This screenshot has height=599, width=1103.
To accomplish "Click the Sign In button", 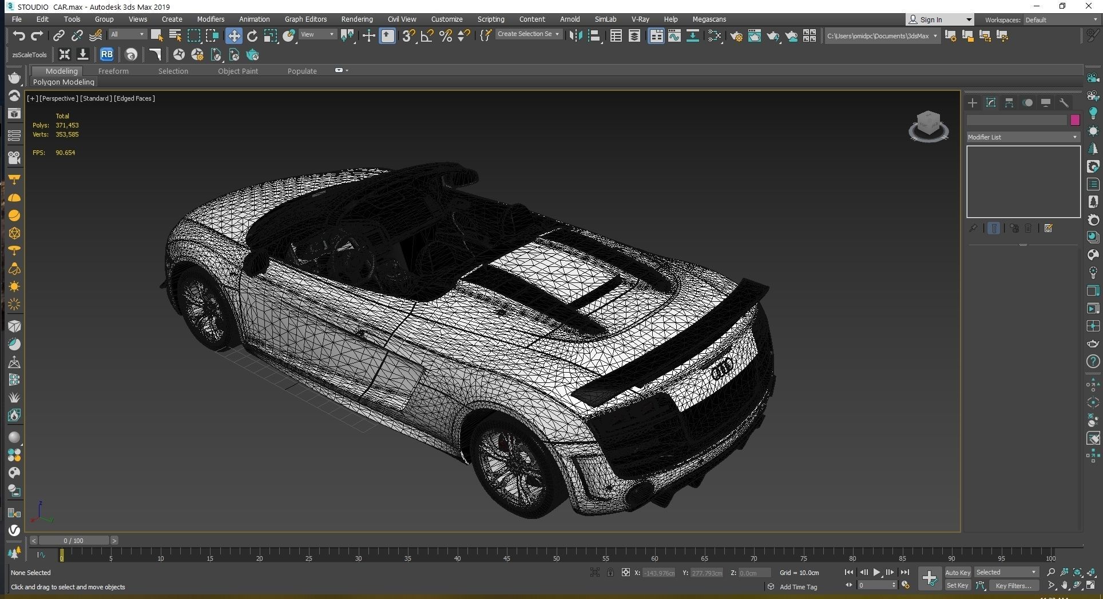I will point(931,19).
